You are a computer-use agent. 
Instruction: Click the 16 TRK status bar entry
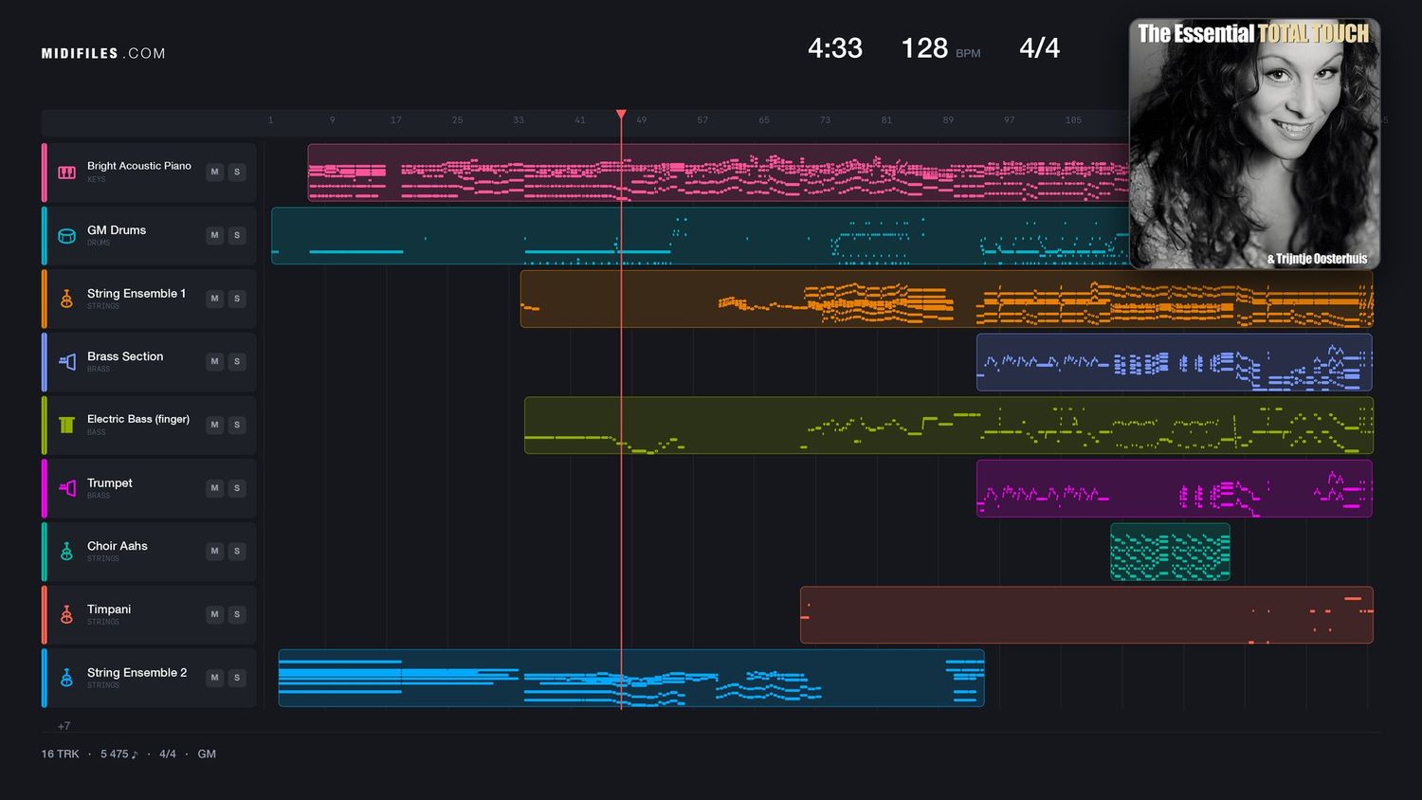click(60, 755)
